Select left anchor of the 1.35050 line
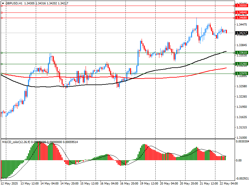Viewport: 249px width, 187px height. click(2, 6)
